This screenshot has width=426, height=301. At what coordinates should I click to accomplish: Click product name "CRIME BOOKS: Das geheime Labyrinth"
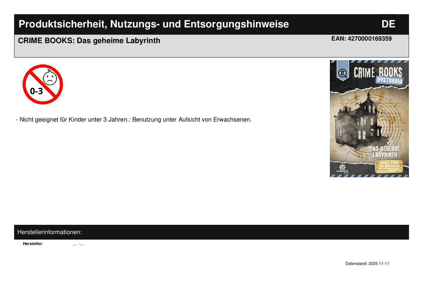(x=89, y=41)
